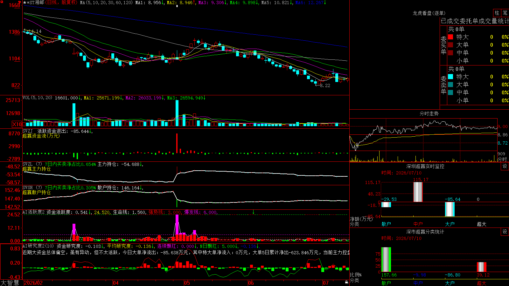Screen dimensions: 509x286
Task: Click the 中户 115.17 bar in 实时监控
Action: [x=418, y=192]
